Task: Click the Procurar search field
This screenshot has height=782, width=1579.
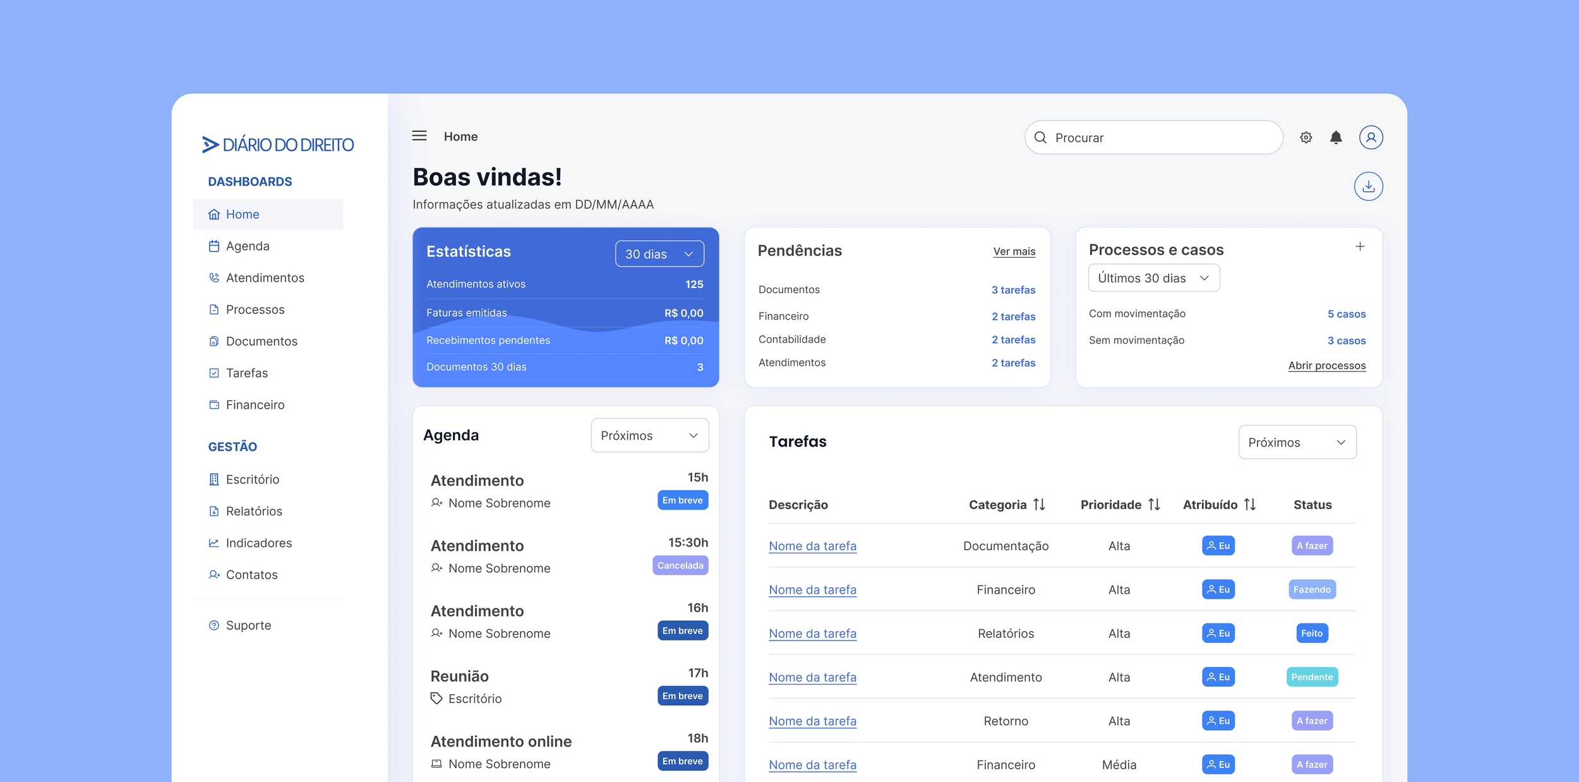Action: click(x=1153, y=138)
